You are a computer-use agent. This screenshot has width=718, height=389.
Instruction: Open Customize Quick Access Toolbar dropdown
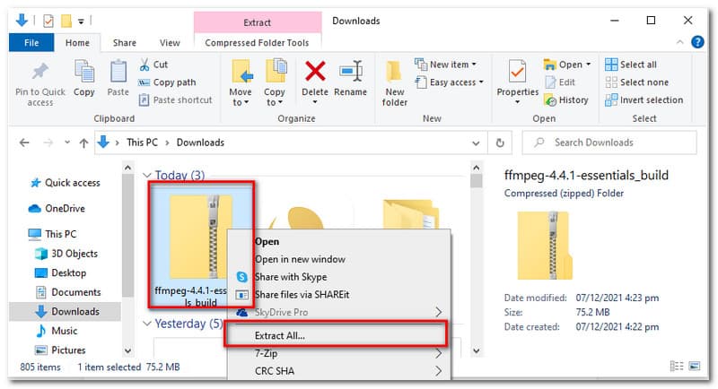[81, 21]
